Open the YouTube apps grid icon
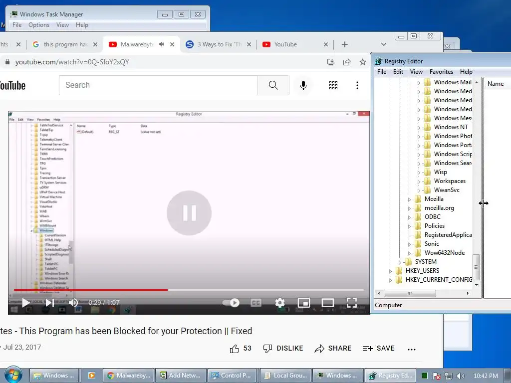 tap(333, 85)
